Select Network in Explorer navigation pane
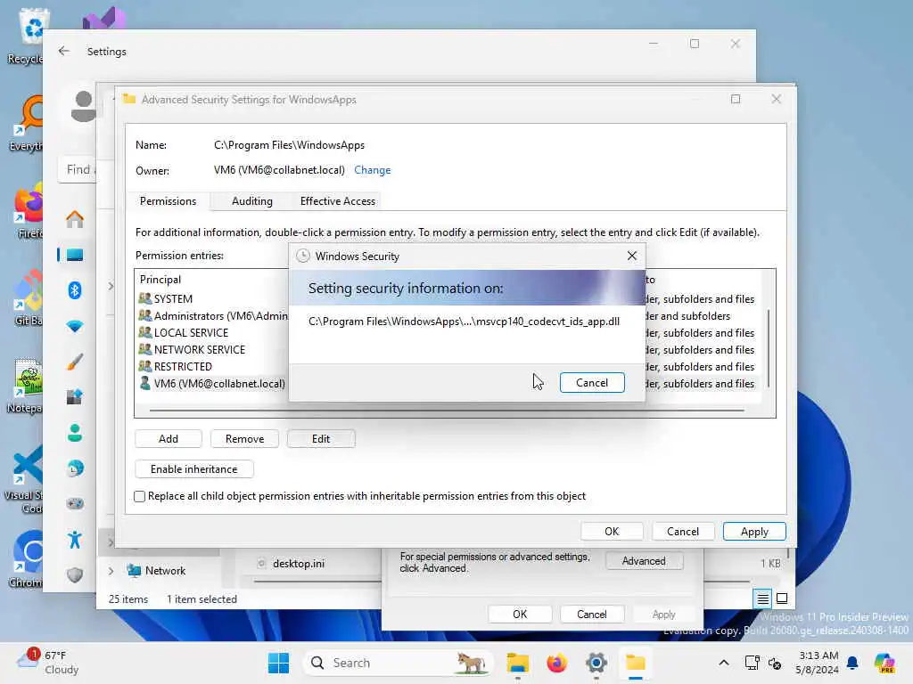Viewport: 913px width, 684px height. [x=157, y=571]
